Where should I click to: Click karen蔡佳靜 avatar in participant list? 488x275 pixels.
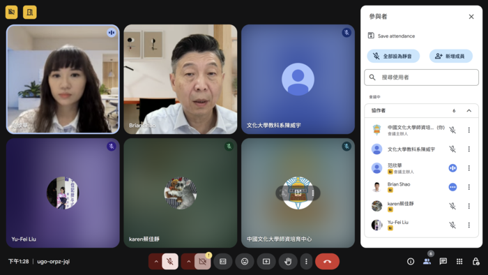pyautogui.click(x=377, y=206)
